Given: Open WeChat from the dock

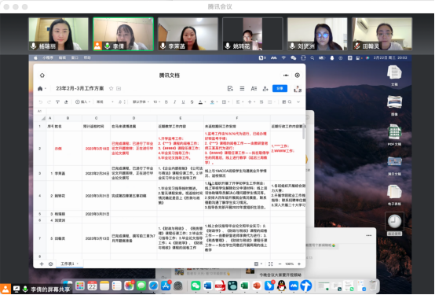Looking at the screenshot, I should [196, 286].
